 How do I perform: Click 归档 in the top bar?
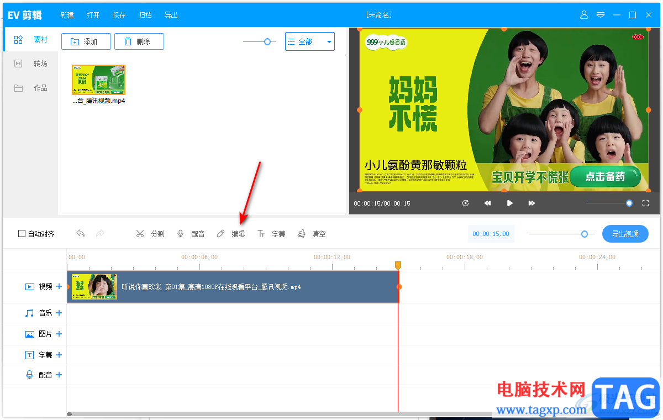pos(145,15)
